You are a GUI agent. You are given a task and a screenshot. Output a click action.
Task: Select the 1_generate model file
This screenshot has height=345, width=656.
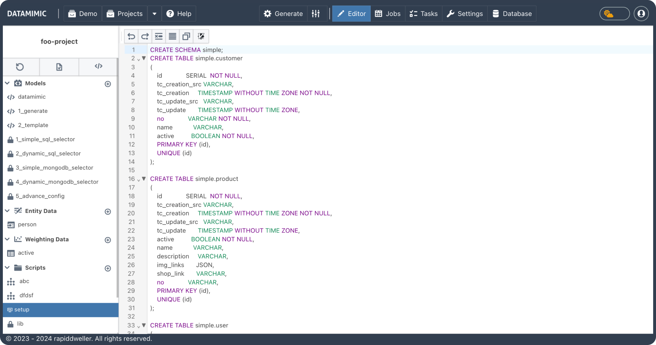tap(33, 111)
